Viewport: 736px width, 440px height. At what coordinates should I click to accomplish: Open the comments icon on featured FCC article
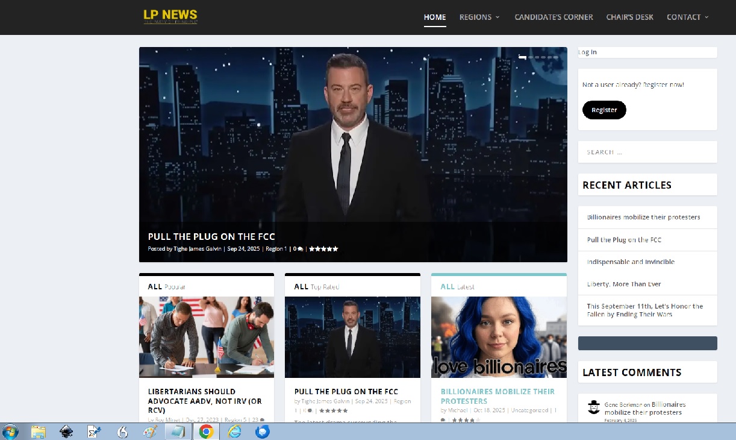(x=300, y=249)
